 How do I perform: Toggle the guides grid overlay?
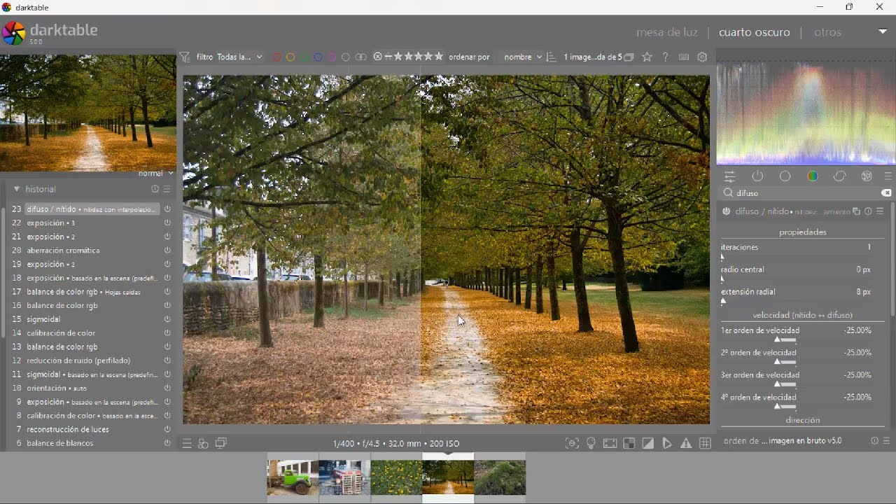[x=706, y=444]
